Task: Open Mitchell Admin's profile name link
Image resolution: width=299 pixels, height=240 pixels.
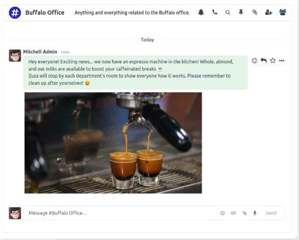Action: pos(40,52)
